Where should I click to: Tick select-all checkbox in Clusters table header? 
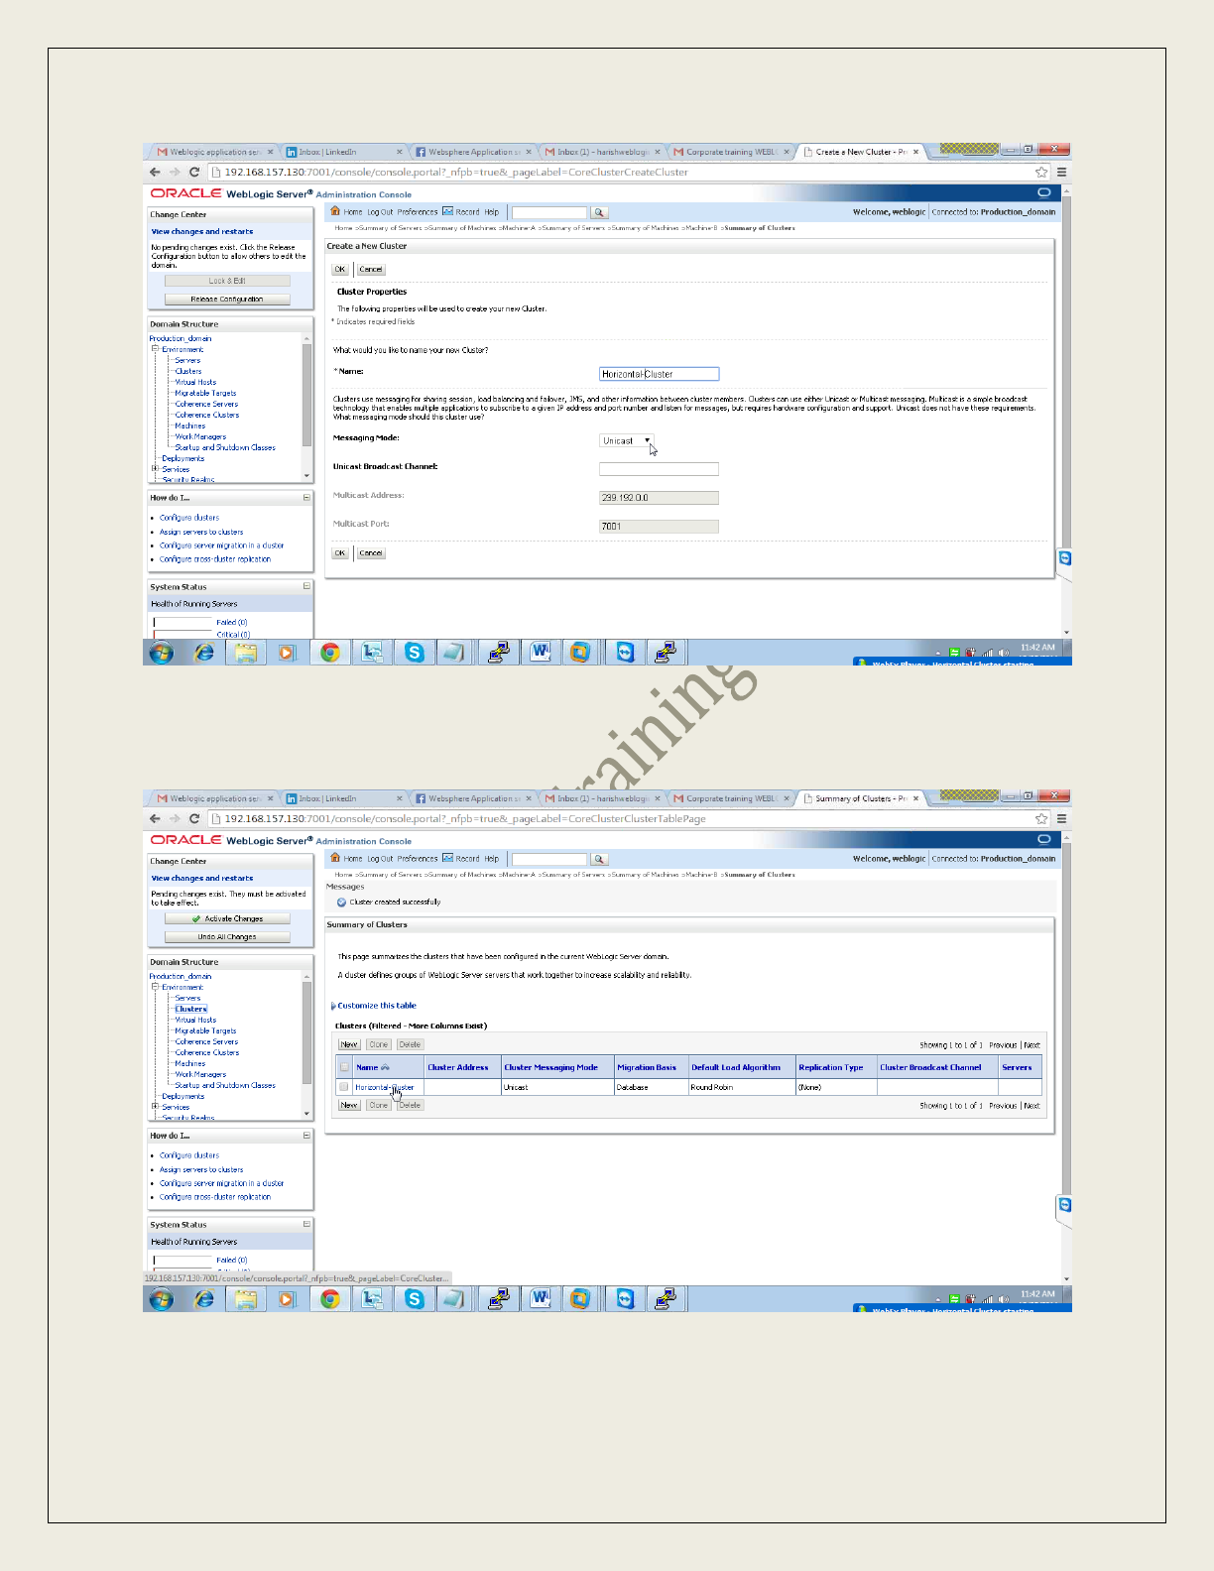344,1068
